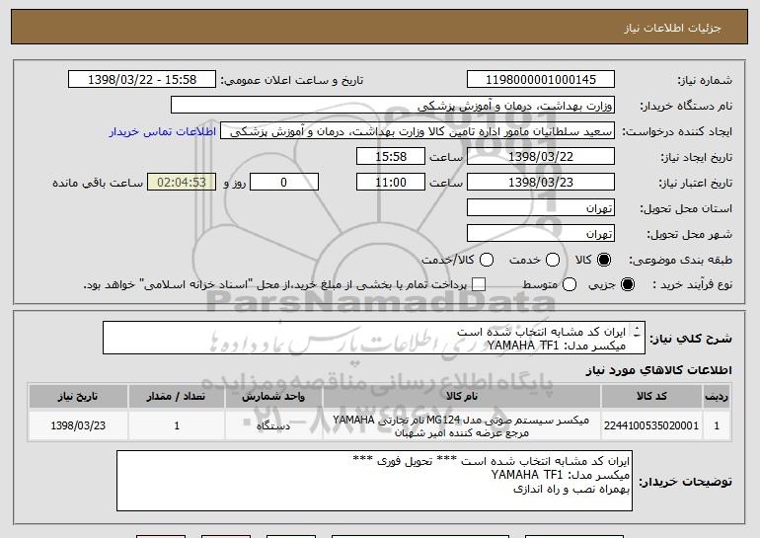Click buyer notes text area تحویل فوری

374,481
